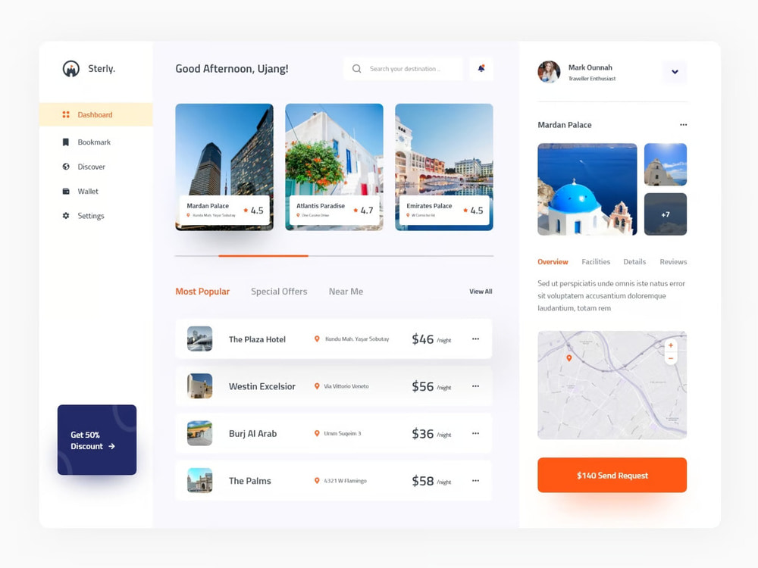The width and height of the screenshot is (758, 568).
Task: Click Atlantis Paradise star rating
Action: click(x=363, y=210)
